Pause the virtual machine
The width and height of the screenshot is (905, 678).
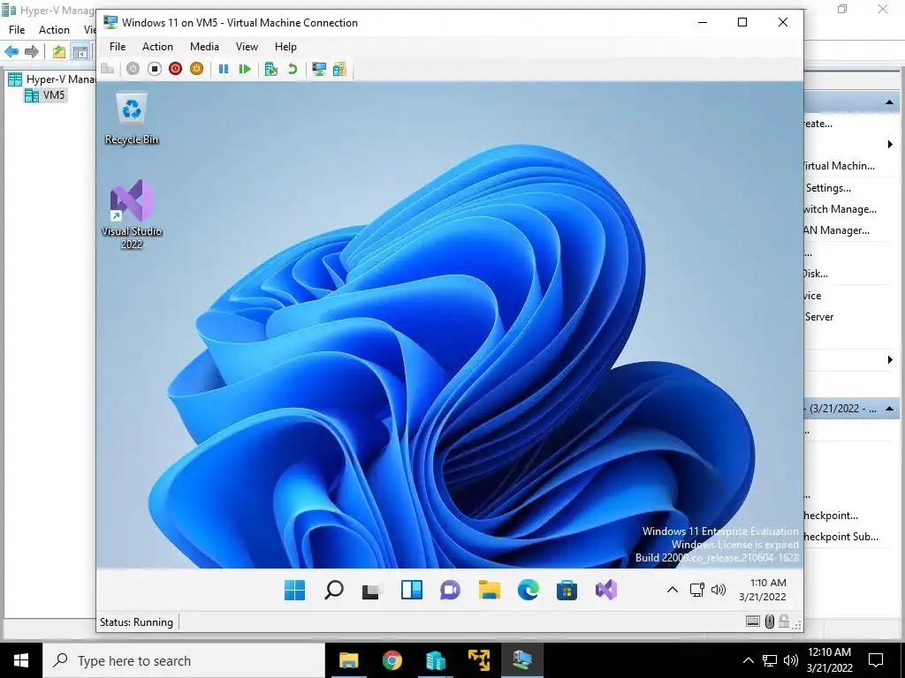click(x=224, y=69)
